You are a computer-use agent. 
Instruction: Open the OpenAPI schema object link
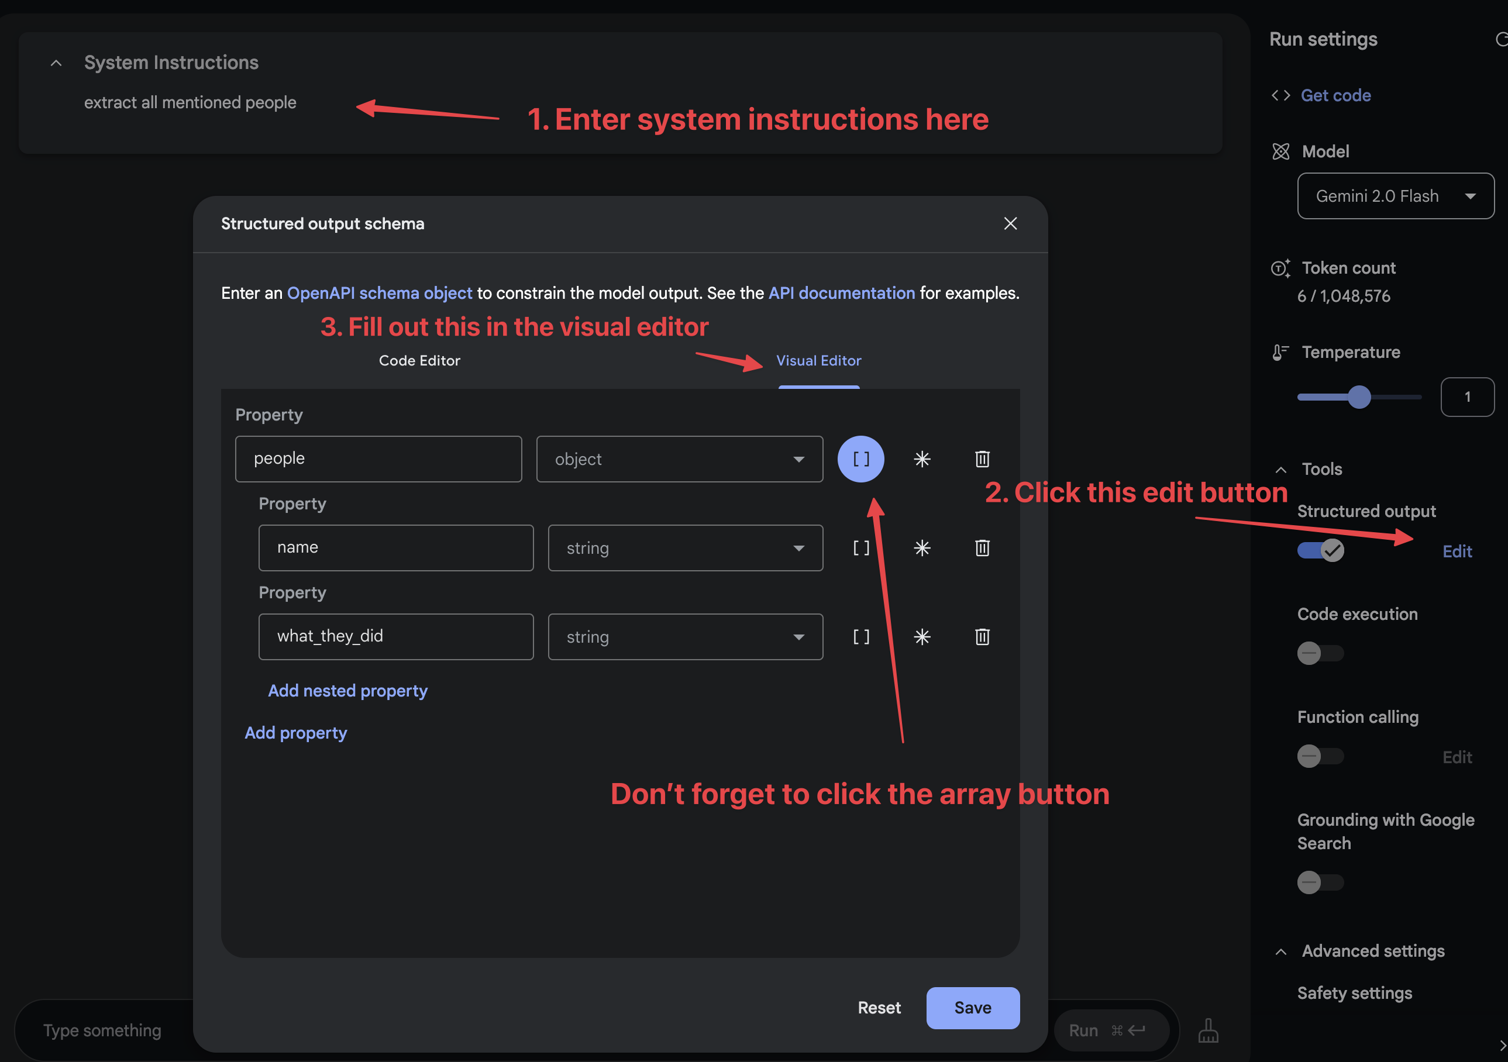coord(380,293)
